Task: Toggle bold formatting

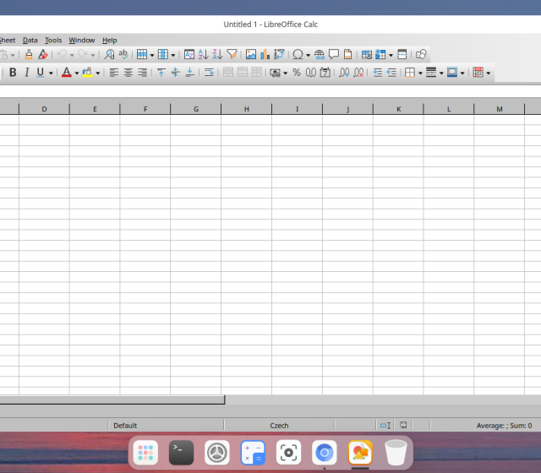Action: pos(13,73)
